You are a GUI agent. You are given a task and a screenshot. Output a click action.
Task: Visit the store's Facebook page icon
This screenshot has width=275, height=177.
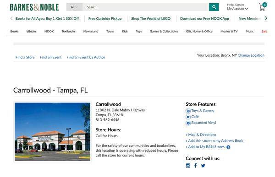[x=196, y=166]
